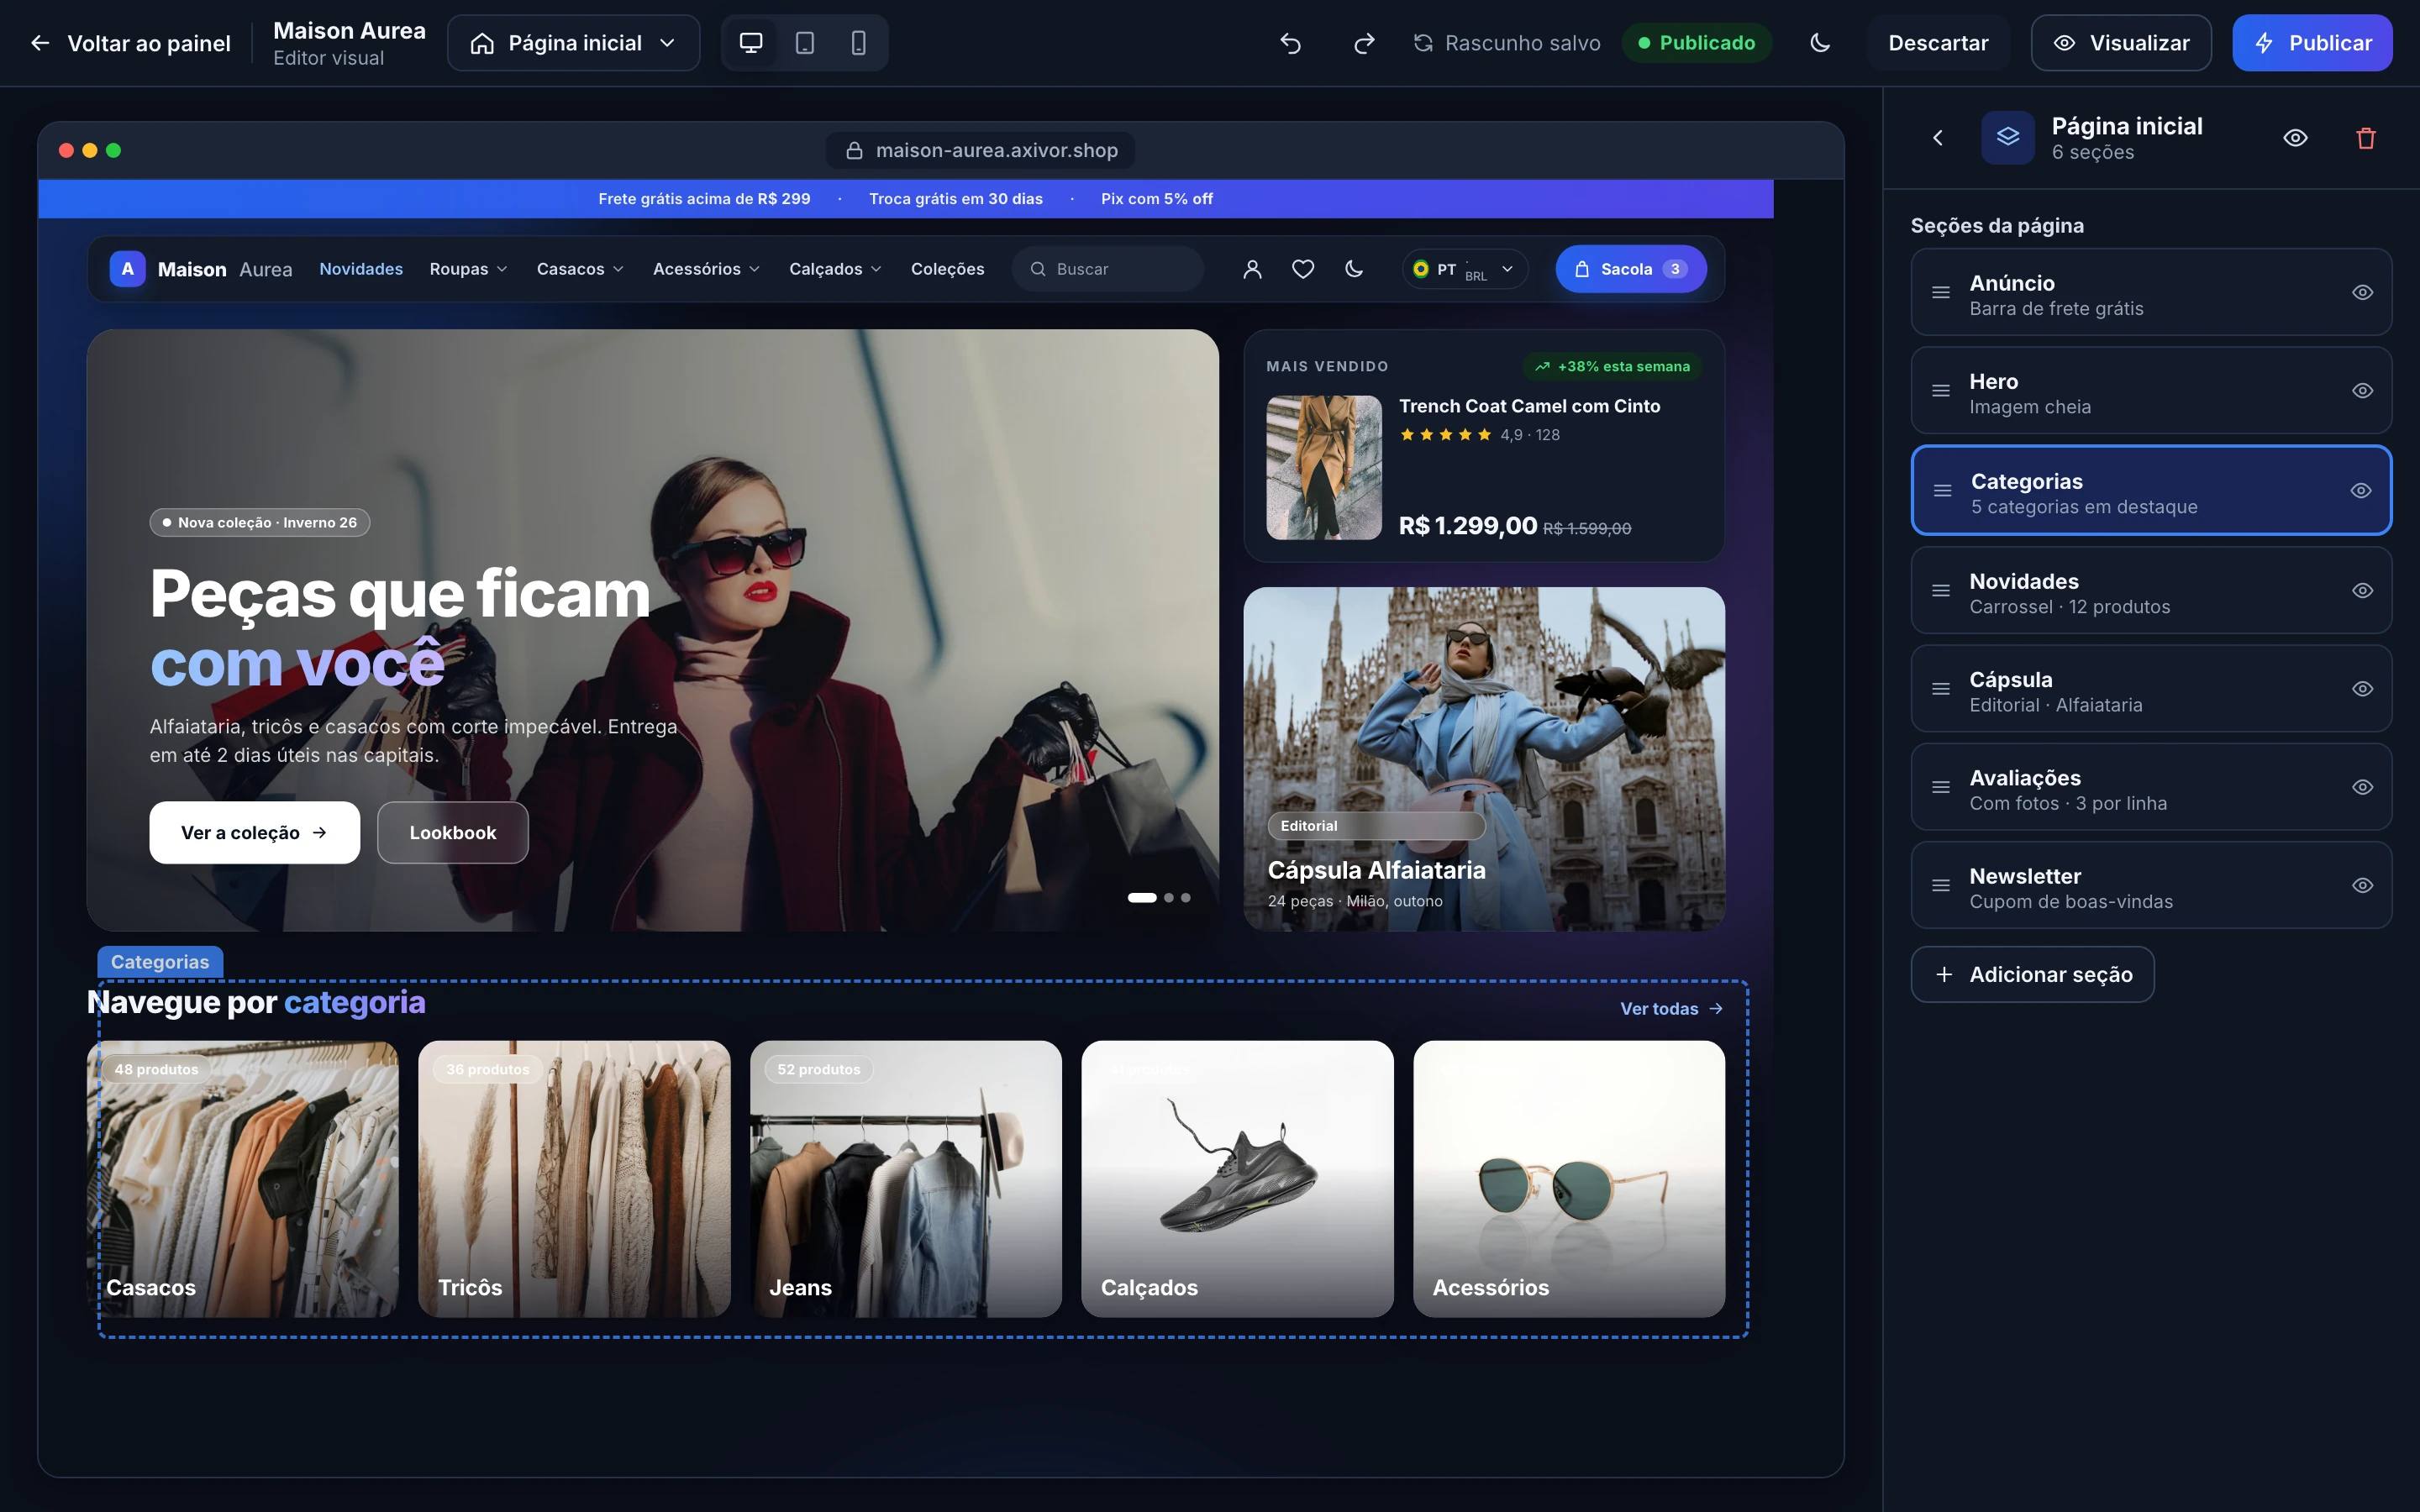Switch to desktop preview device icon
2420x1512 pixels.
(x=751, y=43)
